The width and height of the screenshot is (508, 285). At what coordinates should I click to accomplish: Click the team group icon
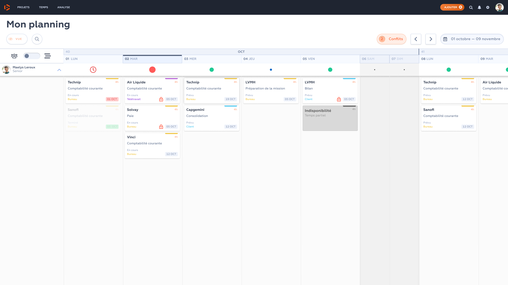pyautogui.click(x=14, y=56)
